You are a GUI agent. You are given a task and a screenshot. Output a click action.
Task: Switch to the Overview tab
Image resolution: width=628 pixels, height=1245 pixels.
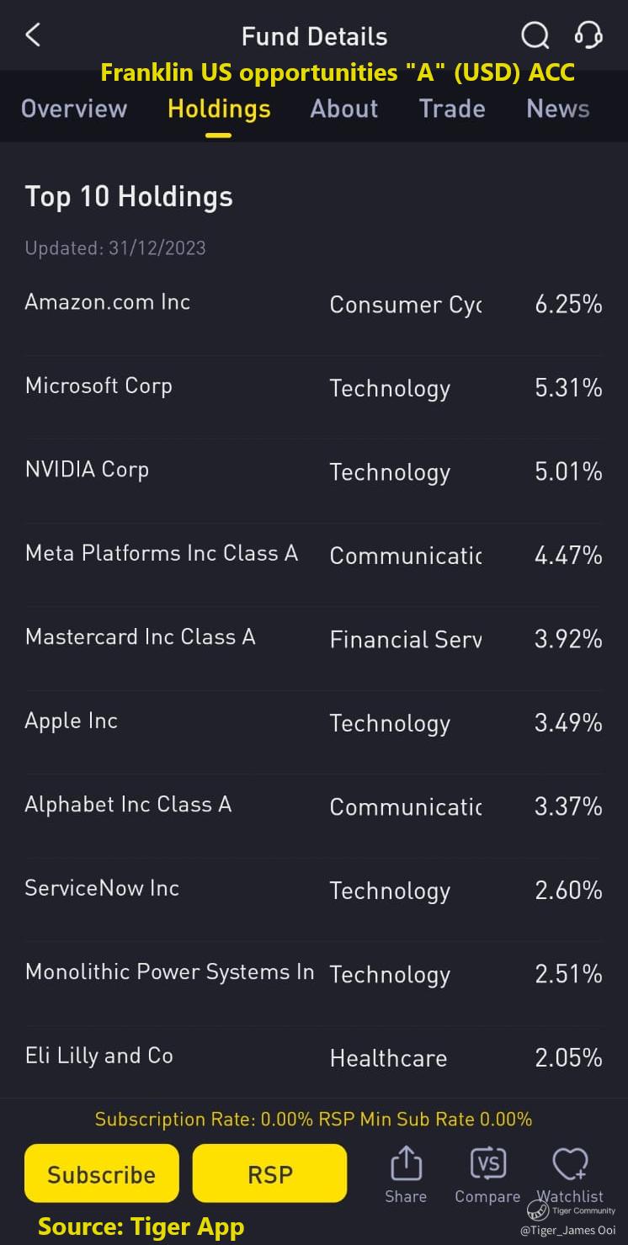tap(74, 109)
